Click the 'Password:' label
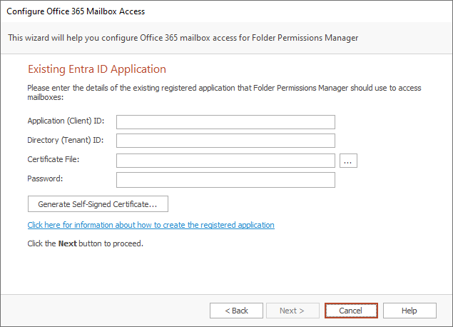The image size is (453, 327). [45, 178]
